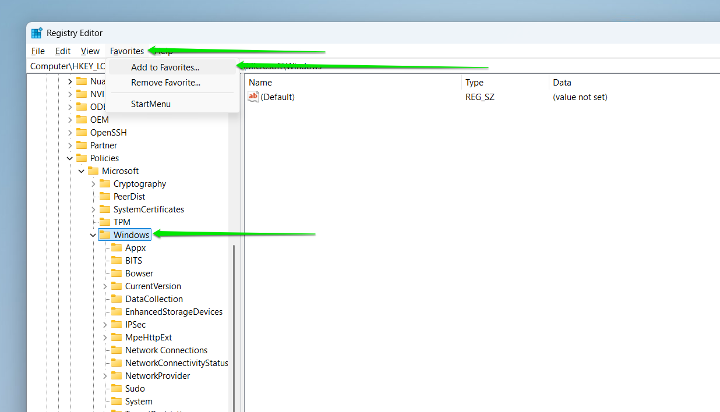This screenshot has height=412, width=720.
Task: Select the System key folder icon
Action: click(x=117, y=402)
